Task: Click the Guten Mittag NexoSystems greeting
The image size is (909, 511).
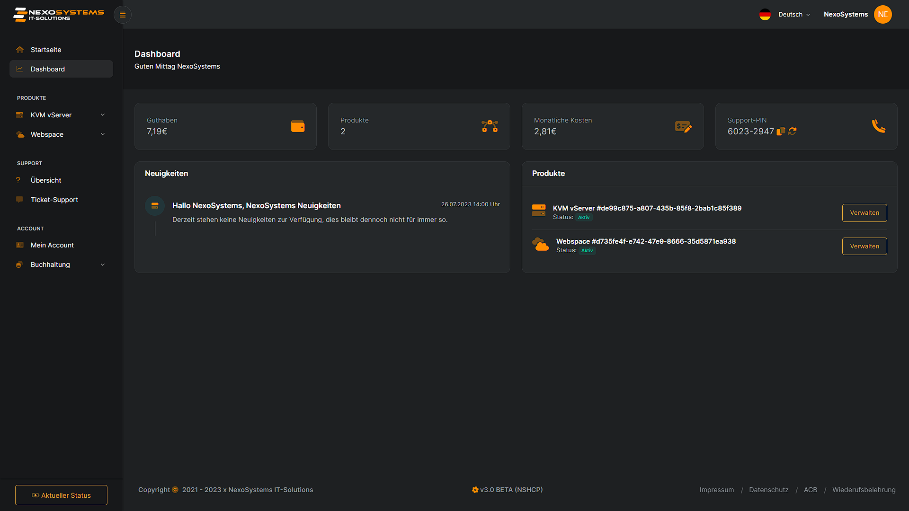Action: [177, 66]
